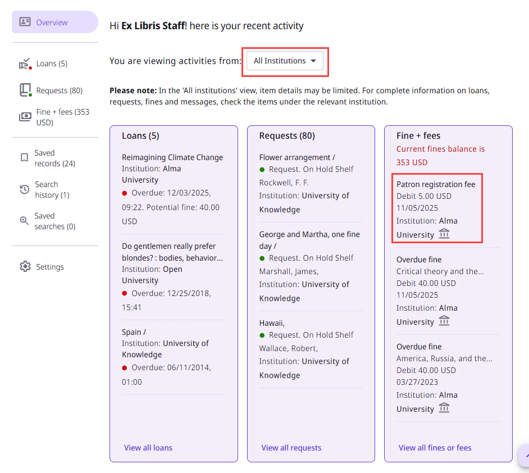Viewport: 529px width, 473px height.
Task: Click the Fine + fees money icon
Action: 25,117
